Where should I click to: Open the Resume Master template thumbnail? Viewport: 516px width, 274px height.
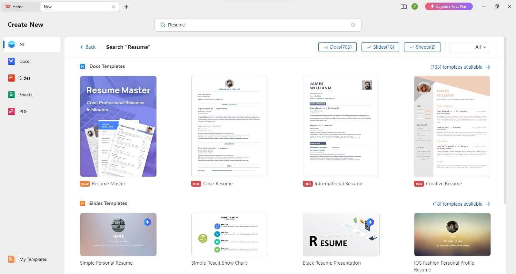click(x=118, y=126)
